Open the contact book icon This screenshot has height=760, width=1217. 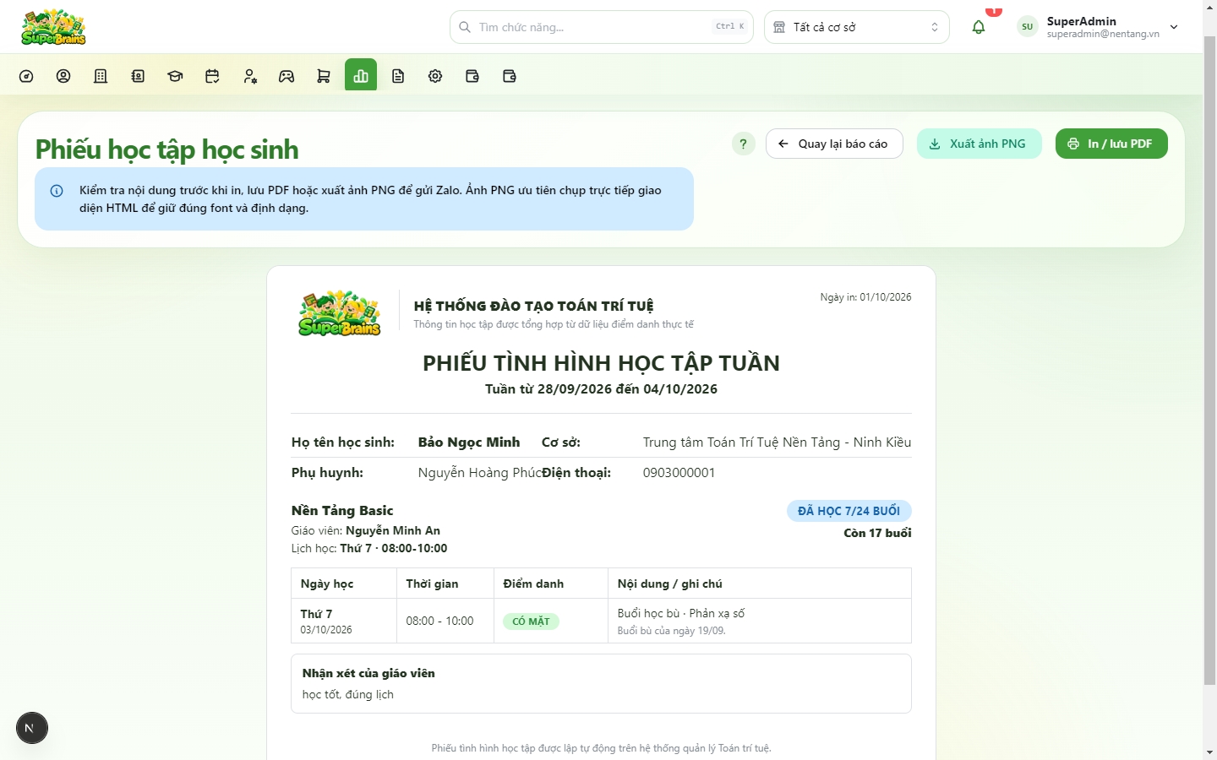point(138,76)
